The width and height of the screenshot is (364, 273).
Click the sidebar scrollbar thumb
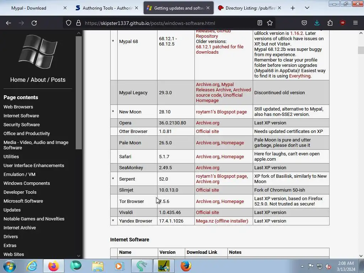click(x=79, y=92)
